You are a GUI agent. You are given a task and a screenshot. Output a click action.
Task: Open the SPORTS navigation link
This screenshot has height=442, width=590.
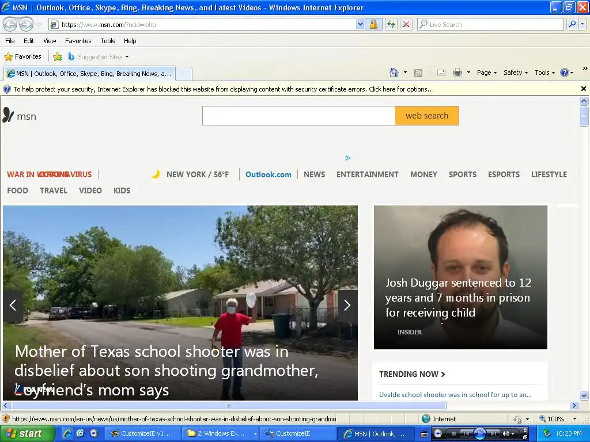pyautogui.click(x=463, y=175)
